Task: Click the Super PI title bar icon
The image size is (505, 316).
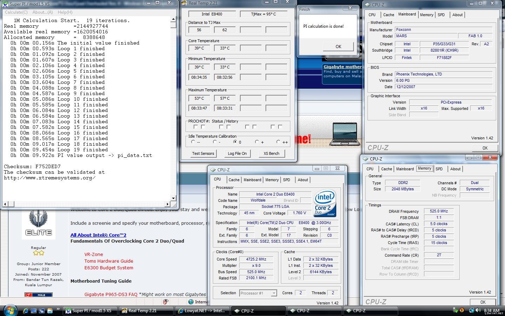Action: 5,4
